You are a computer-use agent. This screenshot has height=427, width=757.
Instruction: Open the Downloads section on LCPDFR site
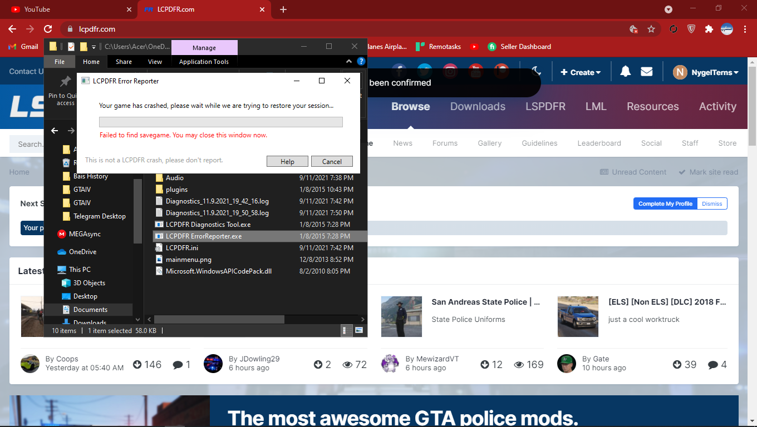478,106
